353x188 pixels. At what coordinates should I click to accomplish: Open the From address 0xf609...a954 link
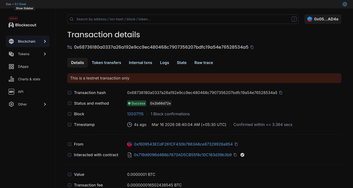coord(183,144)
